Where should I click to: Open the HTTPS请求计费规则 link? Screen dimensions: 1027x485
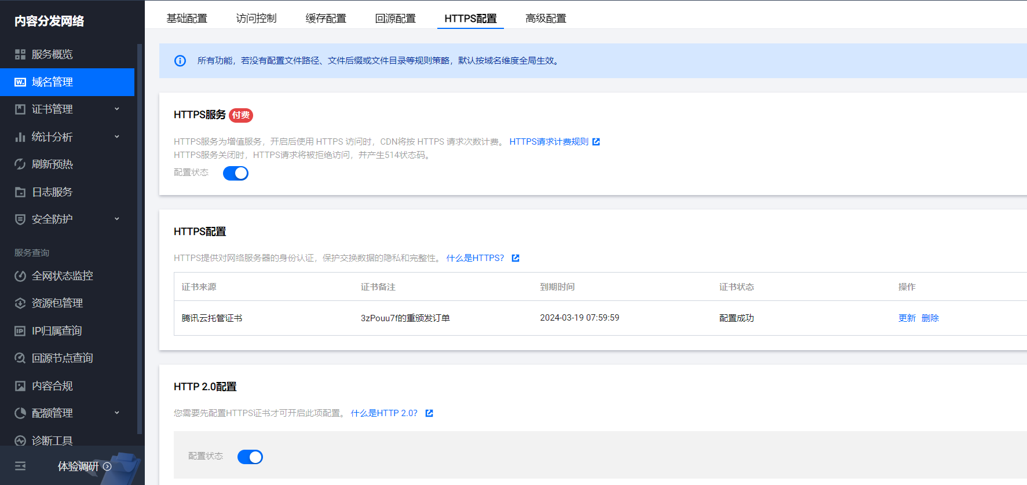click(549, 142)
